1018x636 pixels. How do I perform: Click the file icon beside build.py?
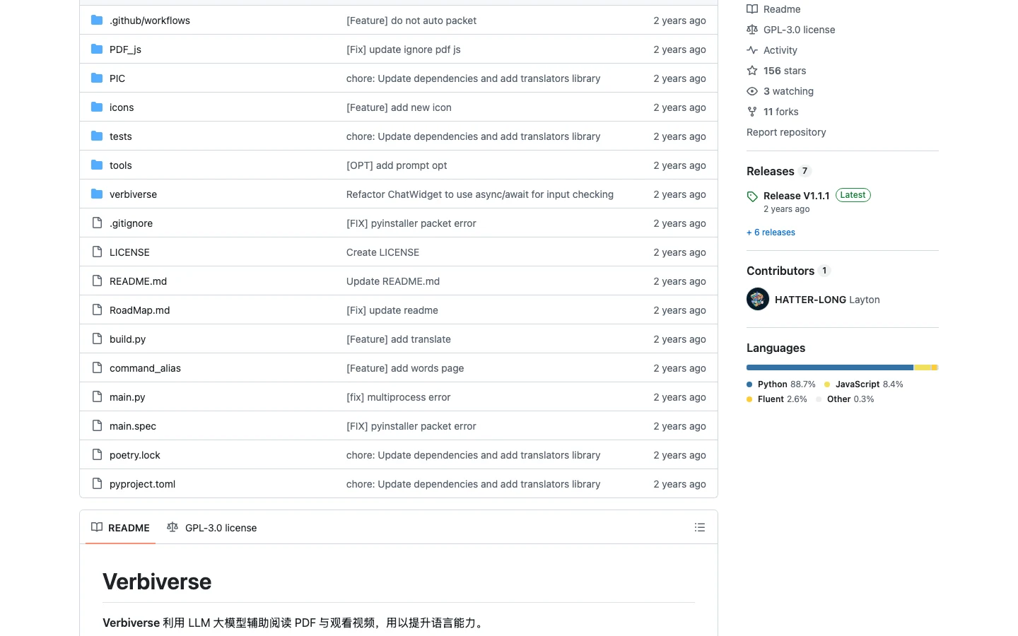click(97, 339)
